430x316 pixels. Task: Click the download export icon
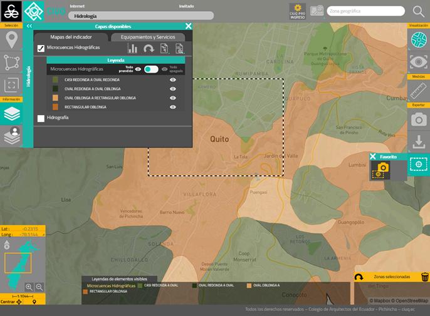pyautogui.click(x=419, y=141)
